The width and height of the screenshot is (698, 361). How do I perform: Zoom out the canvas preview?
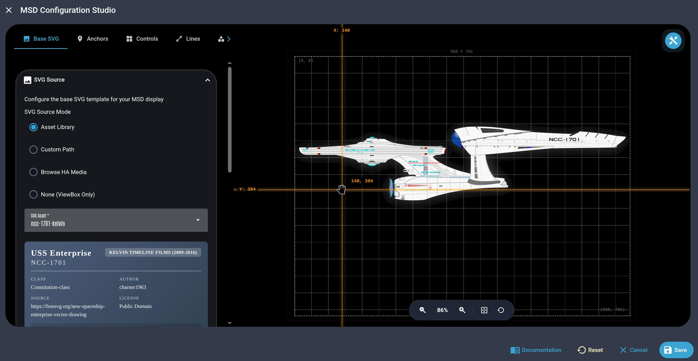[422, 310]
